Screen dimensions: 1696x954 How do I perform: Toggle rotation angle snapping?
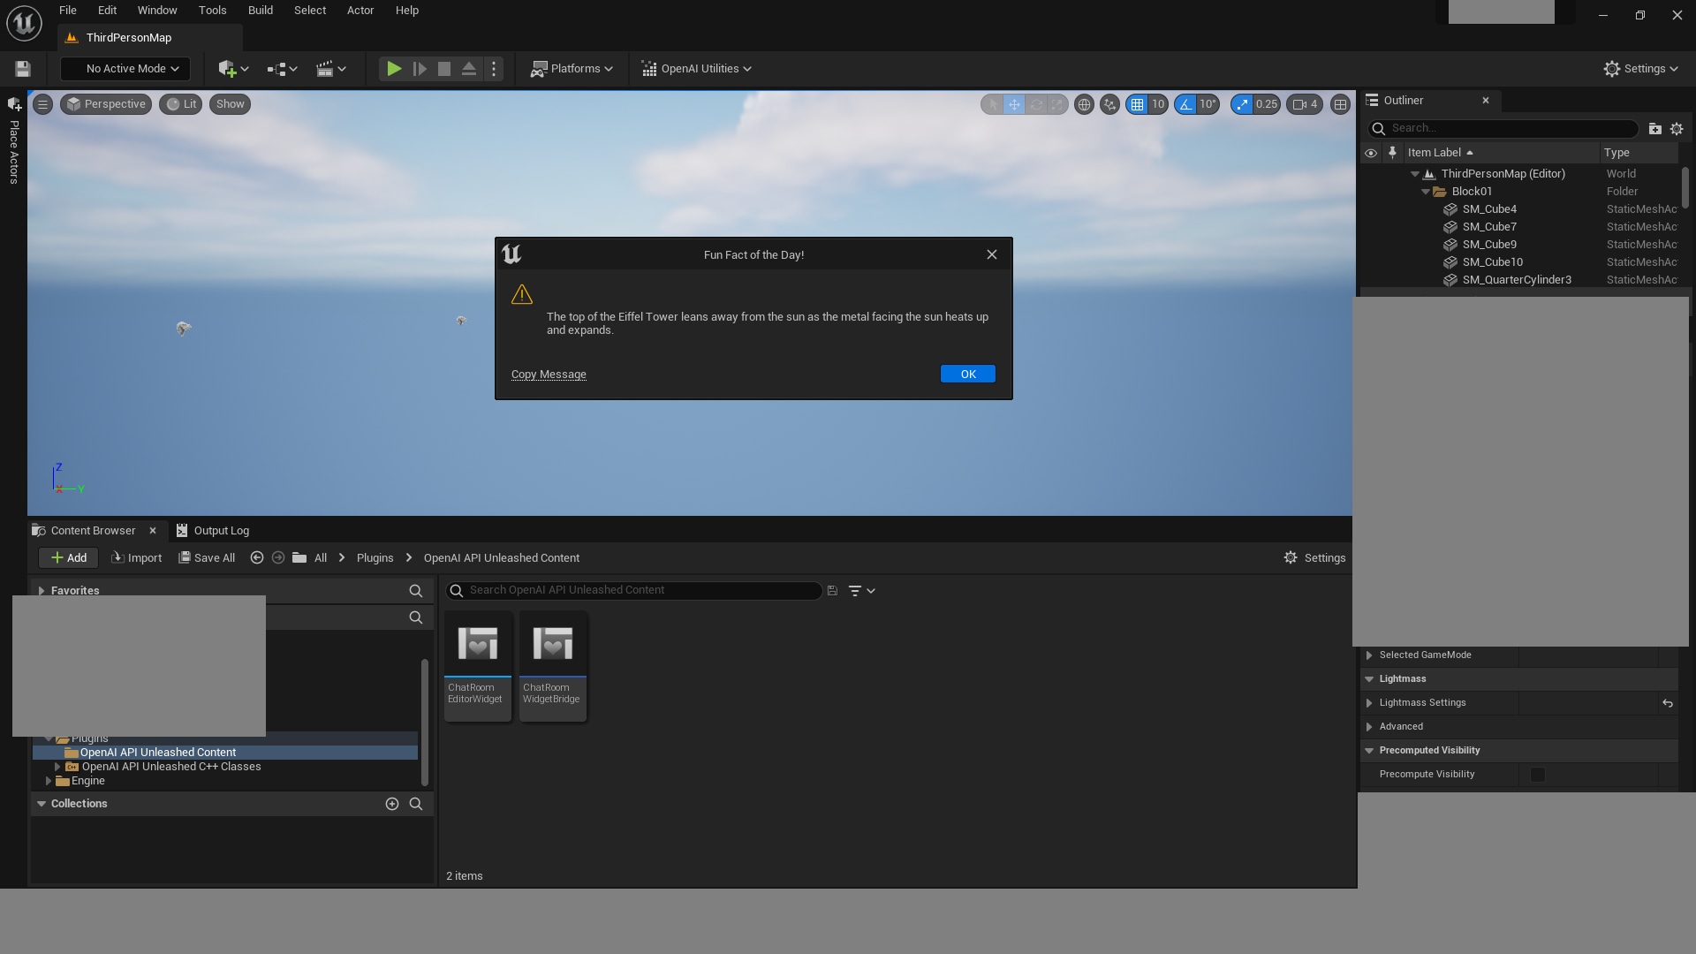click(1185, 104)
